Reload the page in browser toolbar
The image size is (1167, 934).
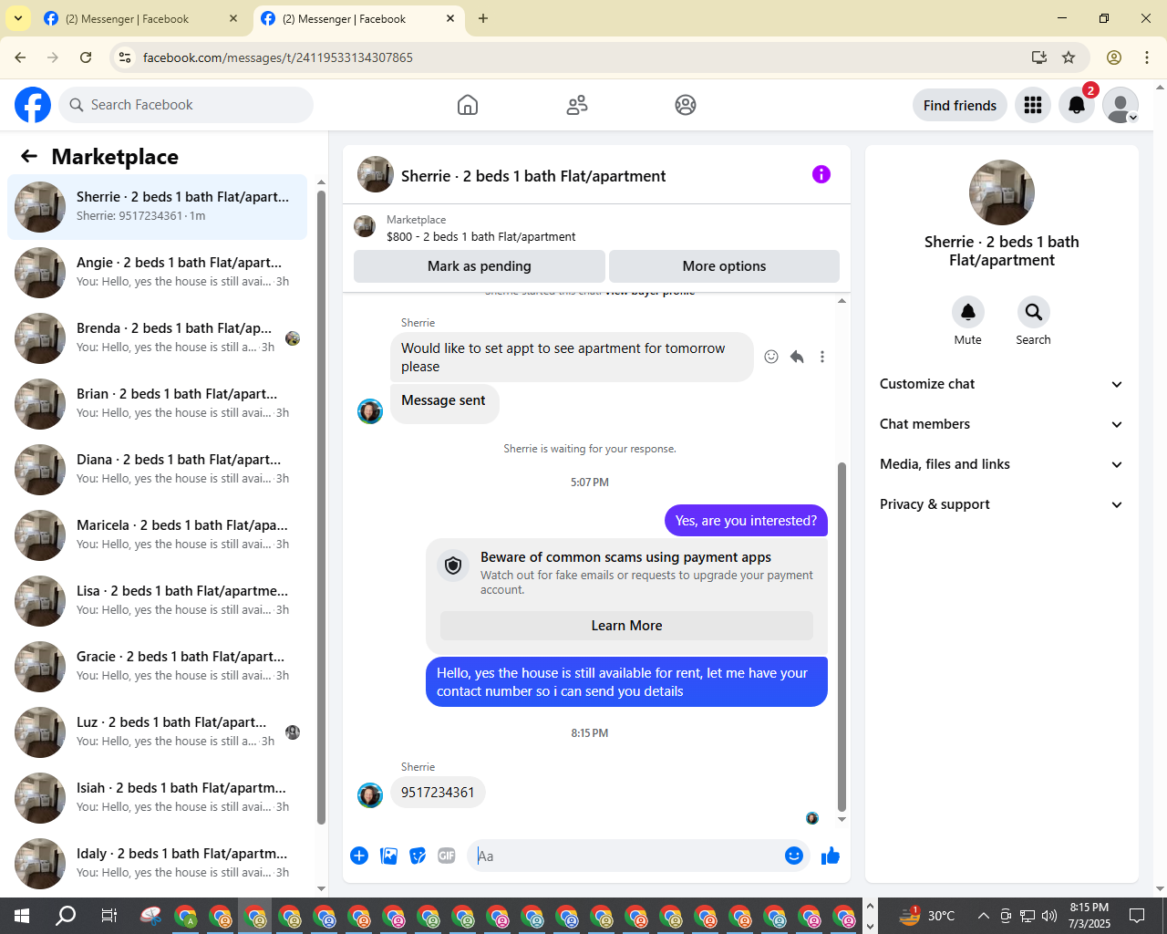click(x=86, y=57)
